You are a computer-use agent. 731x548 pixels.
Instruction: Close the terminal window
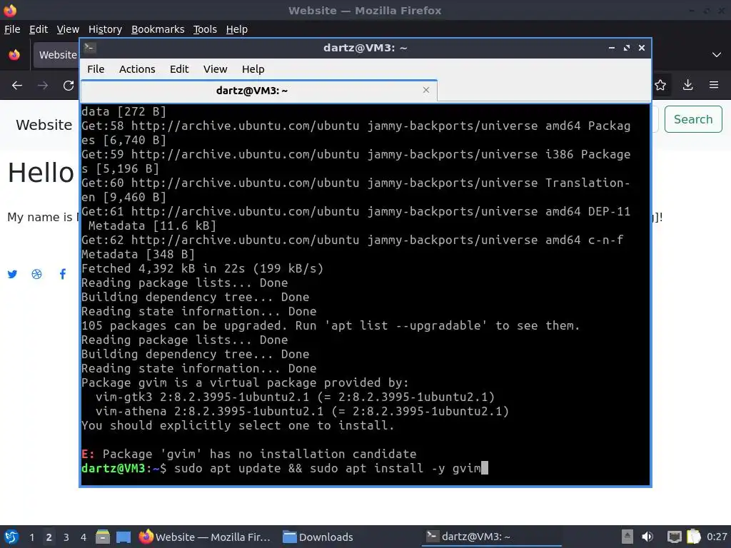click(x=642, y=48)
